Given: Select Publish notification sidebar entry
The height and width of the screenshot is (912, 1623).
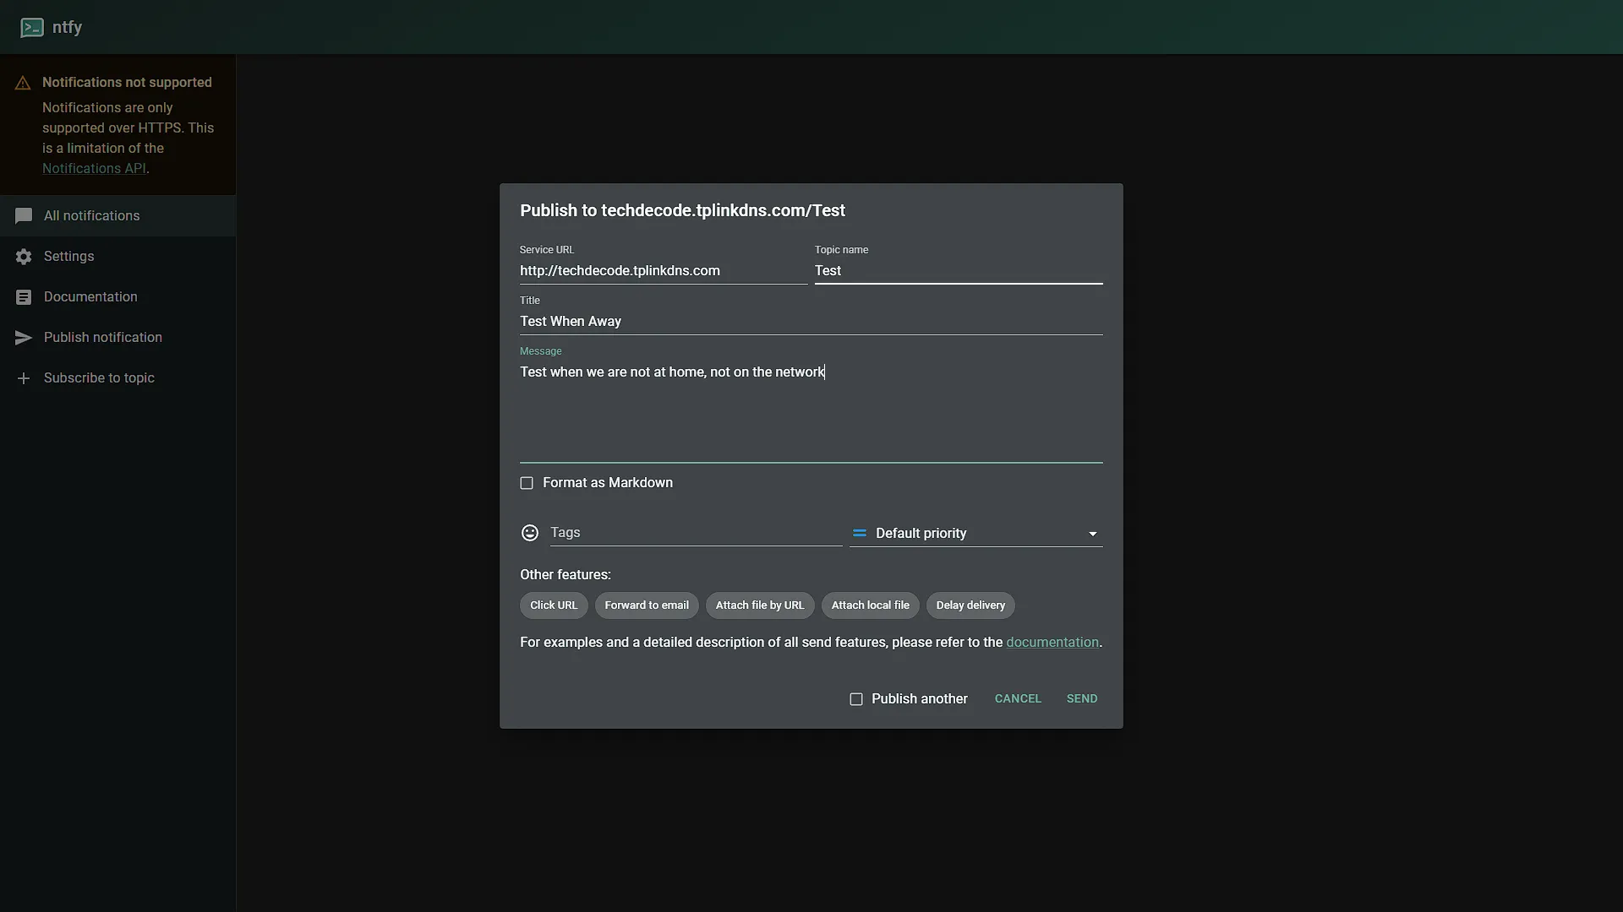Looking at the screenshot, I should click(117, 338).
